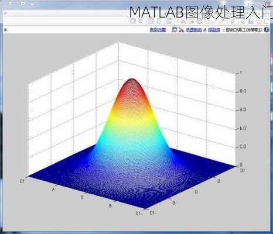Select the Data Cursor tool

[191, 21]
